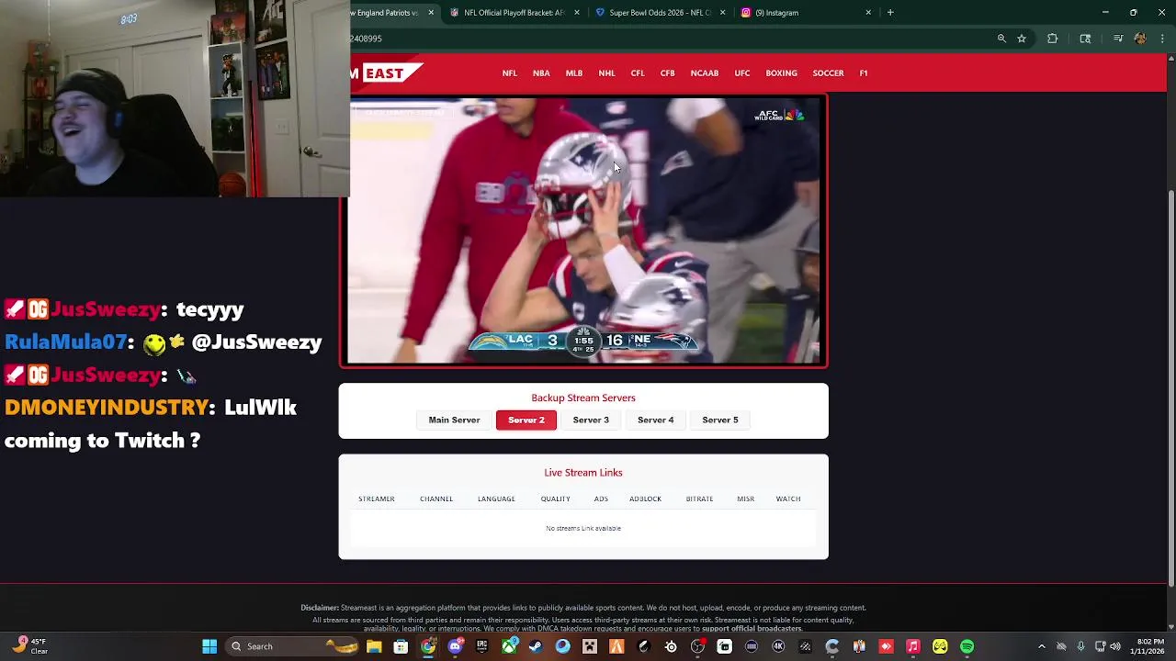The width and height of the screenshot is (1176, 661).
Task: Go to the NCAAB section
Action: (705, 73)
